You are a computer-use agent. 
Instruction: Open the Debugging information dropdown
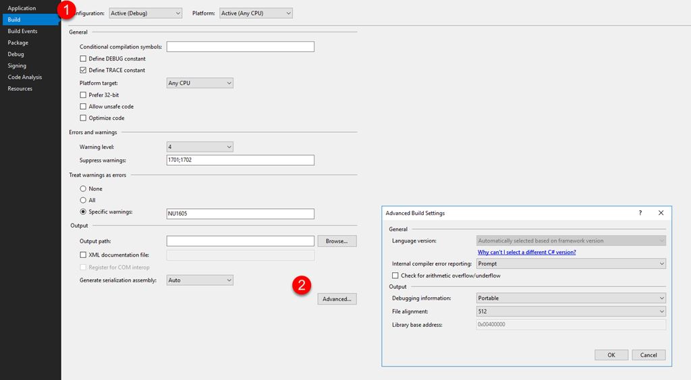[x=571, y=298]
